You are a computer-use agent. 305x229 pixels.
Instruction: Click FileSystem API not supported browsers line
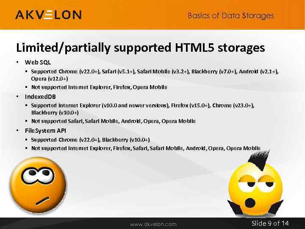(x=146, y=148)
